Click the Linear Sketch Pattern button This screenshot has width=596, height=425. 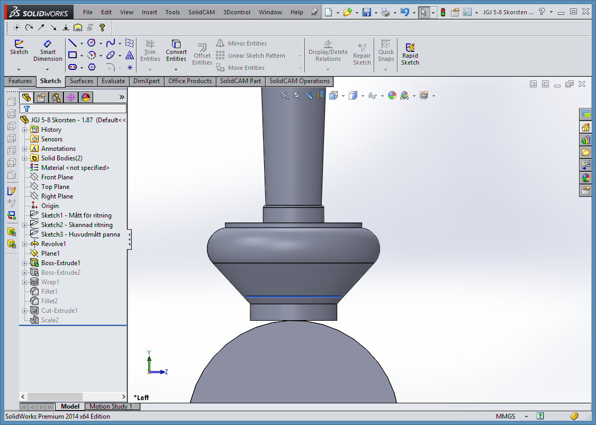(251, 56)
